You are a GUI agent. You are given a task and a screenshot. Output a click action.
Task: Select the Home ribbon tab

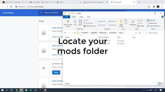[74, 17]
